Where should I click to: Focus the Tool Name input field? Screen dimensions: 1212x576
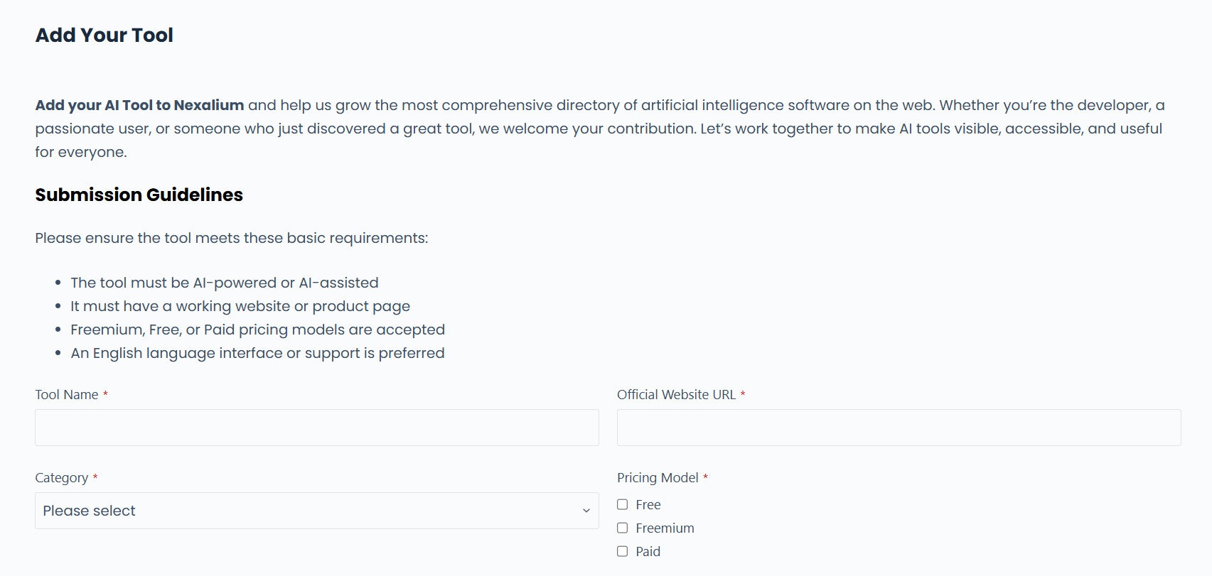click(316, 428)
